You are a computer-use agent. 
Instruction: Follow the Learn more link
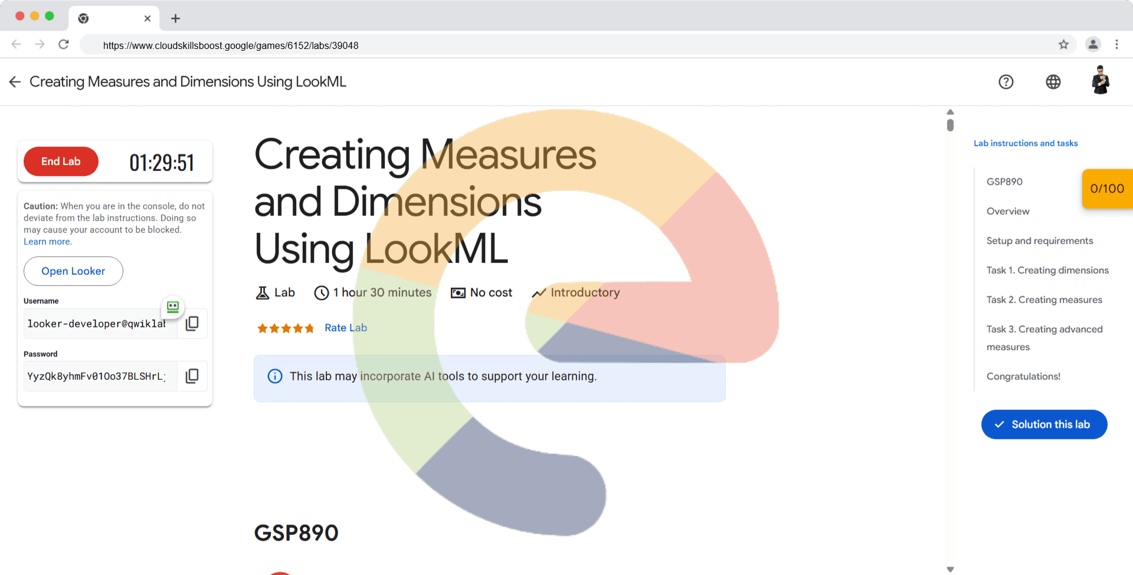click(47, 242)
